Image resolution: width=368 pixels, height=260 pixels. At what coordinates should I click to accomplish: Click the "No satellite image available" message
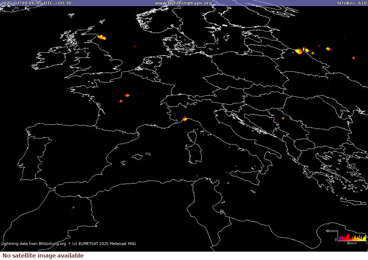pos(43,255)
